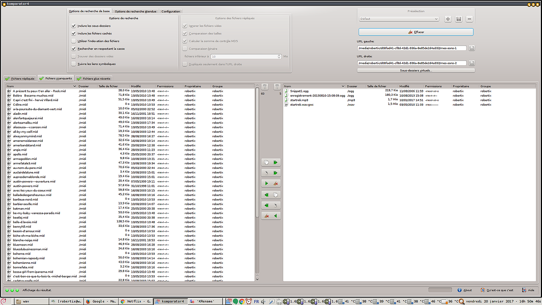Toggle Rechercher en respectant la casse
542x305 pixels.
(74, 49)
